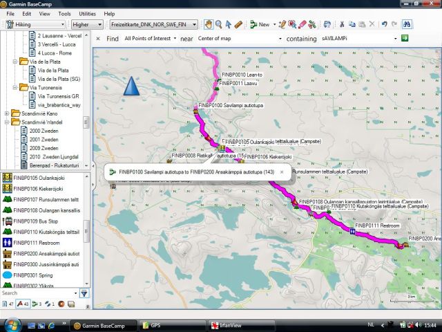Select the hand pan tool
The height and width of the screenshot is (332, 442).
pos(207,24)
